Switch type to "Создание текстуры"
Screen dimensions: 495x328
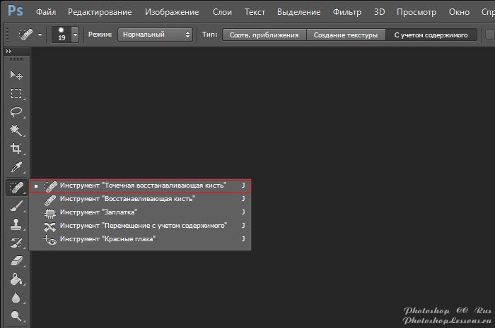(x=346, y=35)
